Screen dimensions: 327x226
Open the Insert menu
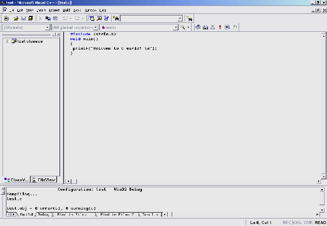click(41, 10)
